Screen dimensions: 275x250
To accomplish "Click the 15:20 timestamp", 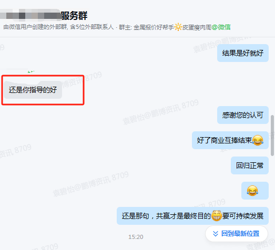I will pyautogui.click(x=136, y=237).
